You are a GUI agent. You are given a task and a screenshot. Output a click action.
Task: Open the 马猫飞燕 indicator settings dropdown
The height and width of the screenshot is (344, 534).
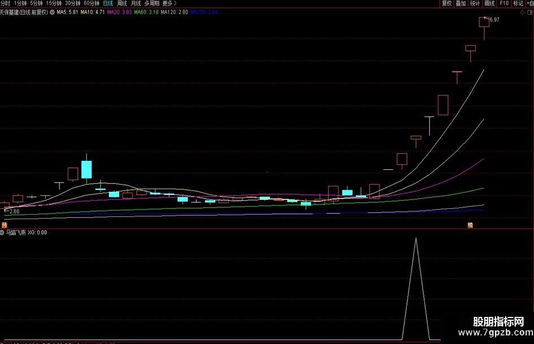2,233
